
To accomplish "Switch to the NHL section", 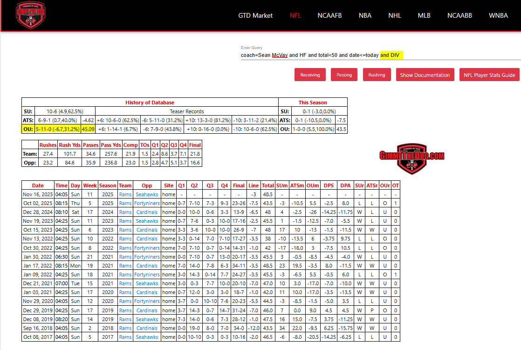I will (394, 16).
